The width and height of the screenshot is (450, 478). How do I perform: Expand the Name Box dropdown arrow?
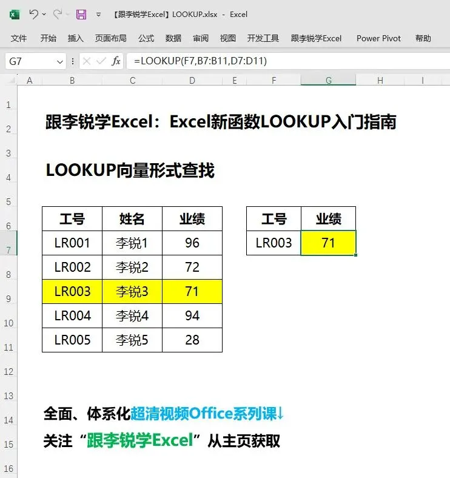tap(60, 62)
